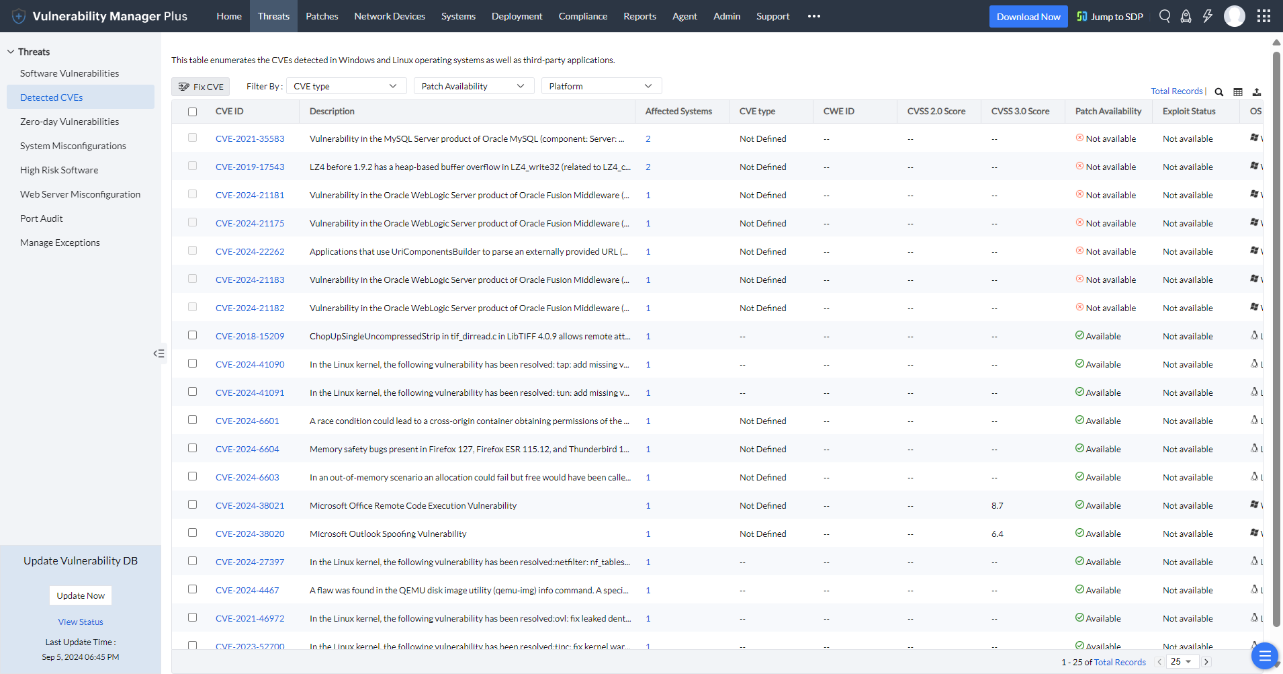Check the select-all checkbox in the table header
The height and width of the screenshot is (674, 1283).
coord(193,112)
